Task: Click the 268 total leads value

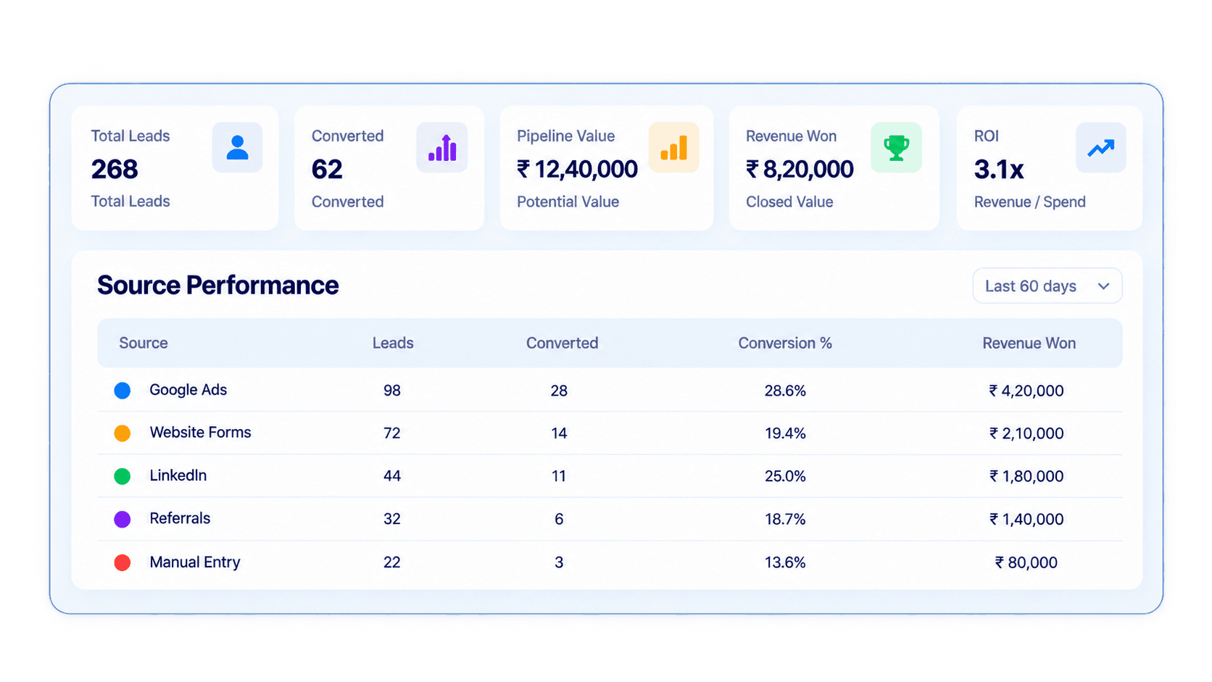Action: pos(115,170)
